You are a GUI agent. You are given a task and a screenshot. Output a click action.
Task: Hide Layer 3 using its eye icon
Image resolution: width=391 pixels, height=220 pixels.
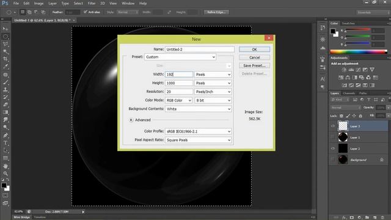coord(332,127)
